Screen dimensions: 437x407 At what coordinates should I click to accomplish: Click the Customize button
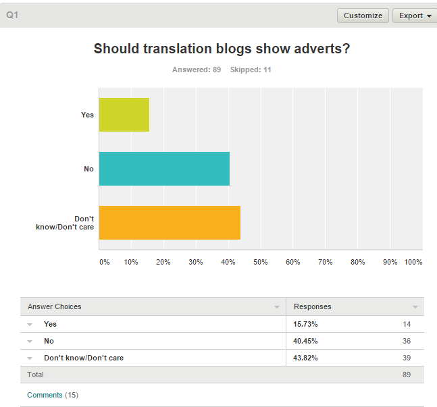363,16
